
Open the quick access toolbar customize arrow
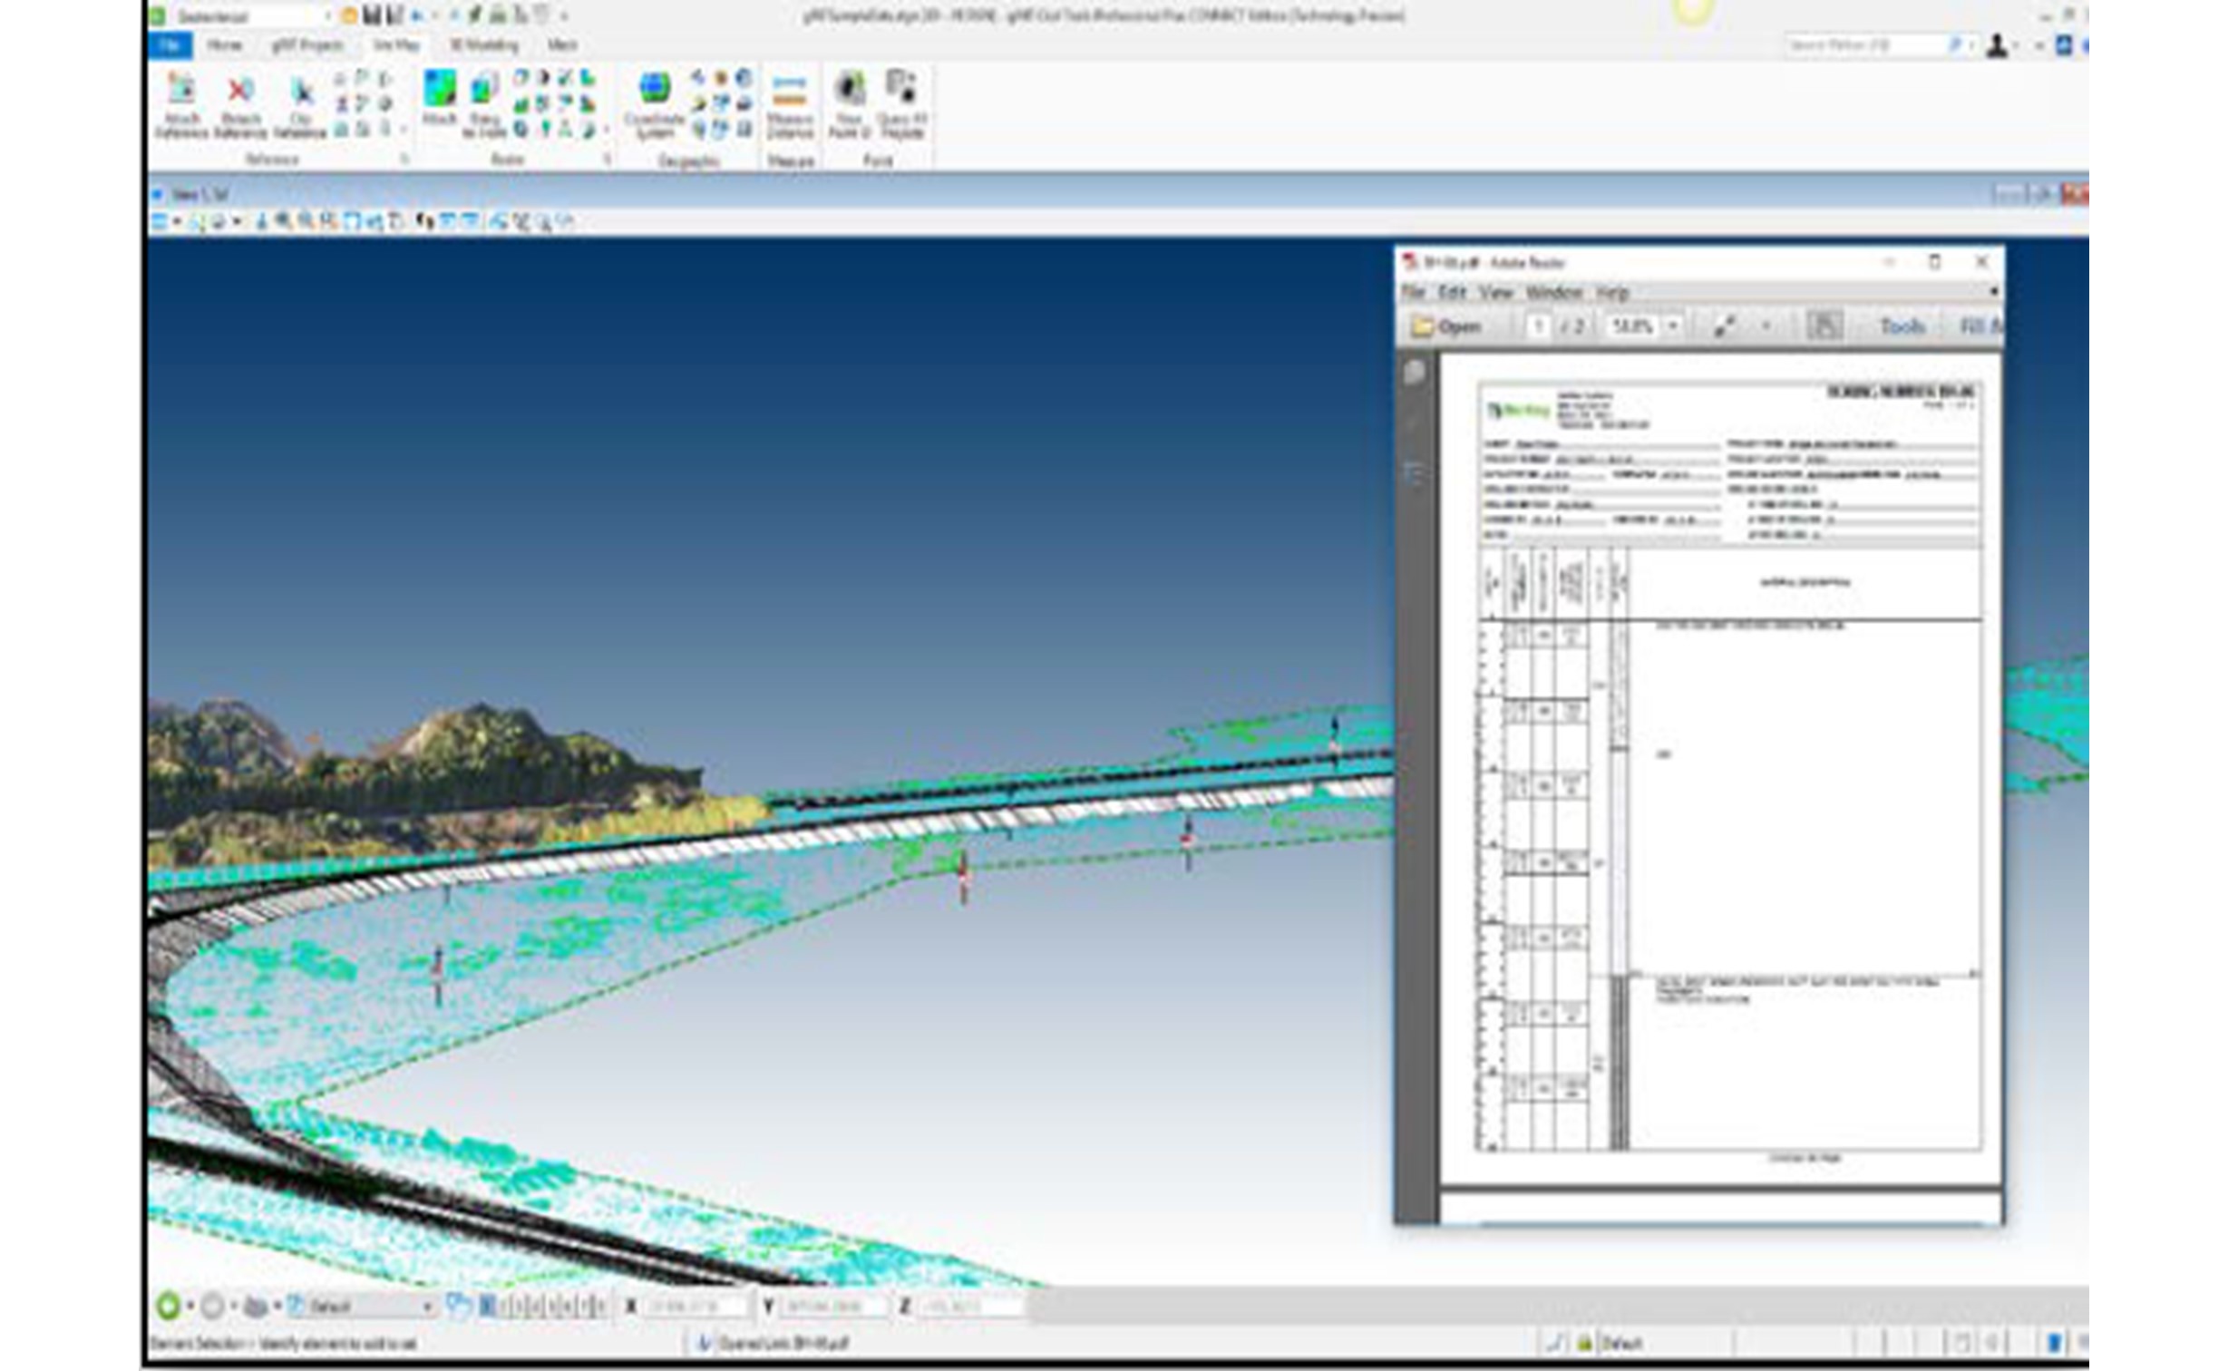coord(564,16)
